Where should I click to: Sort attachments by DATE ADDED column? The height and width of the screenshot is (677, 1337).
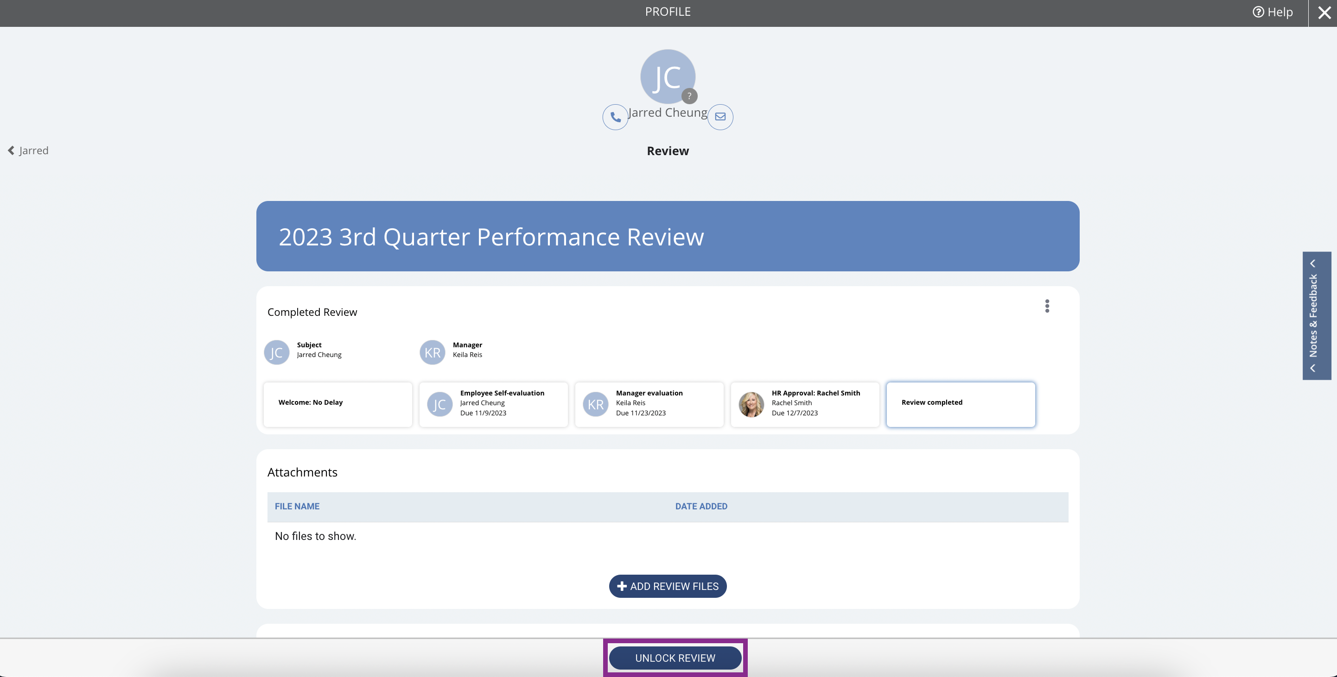coord(701,507)
